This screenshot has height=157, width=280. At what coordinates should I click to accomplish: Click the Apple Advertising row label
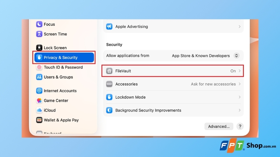[132, 27]
